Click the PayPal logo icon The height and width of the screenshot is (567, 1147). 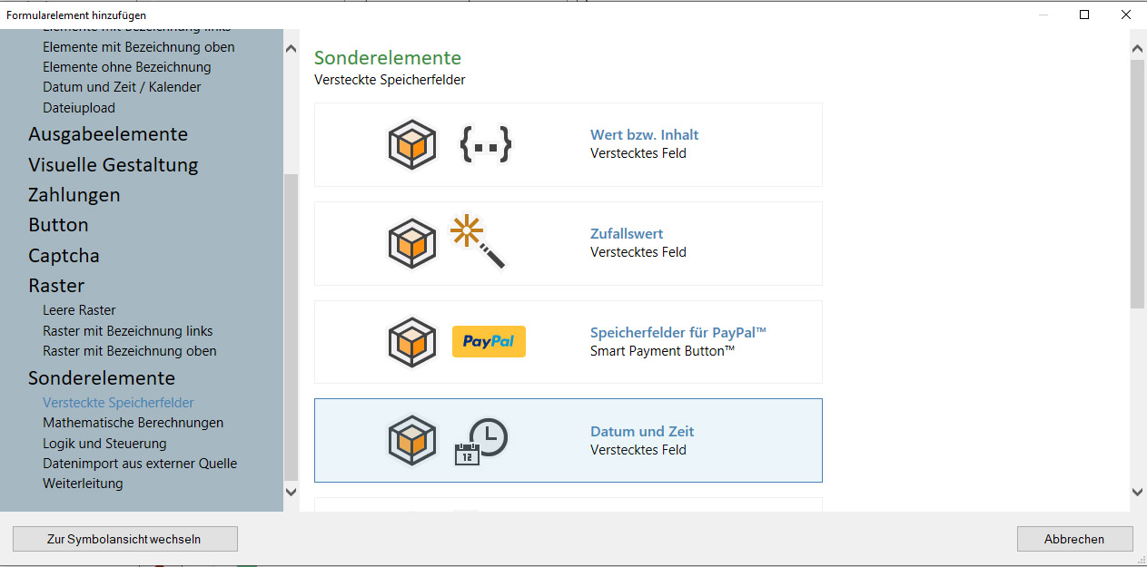pyautogui.click(x=489, y=341)
